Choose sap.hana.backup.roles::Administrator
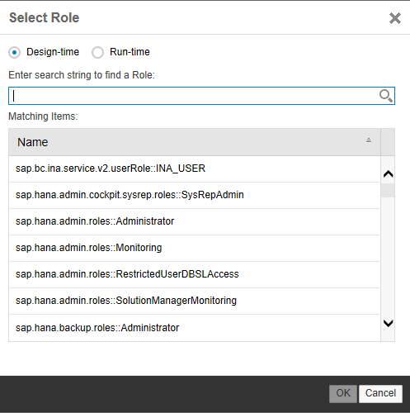 195,328
